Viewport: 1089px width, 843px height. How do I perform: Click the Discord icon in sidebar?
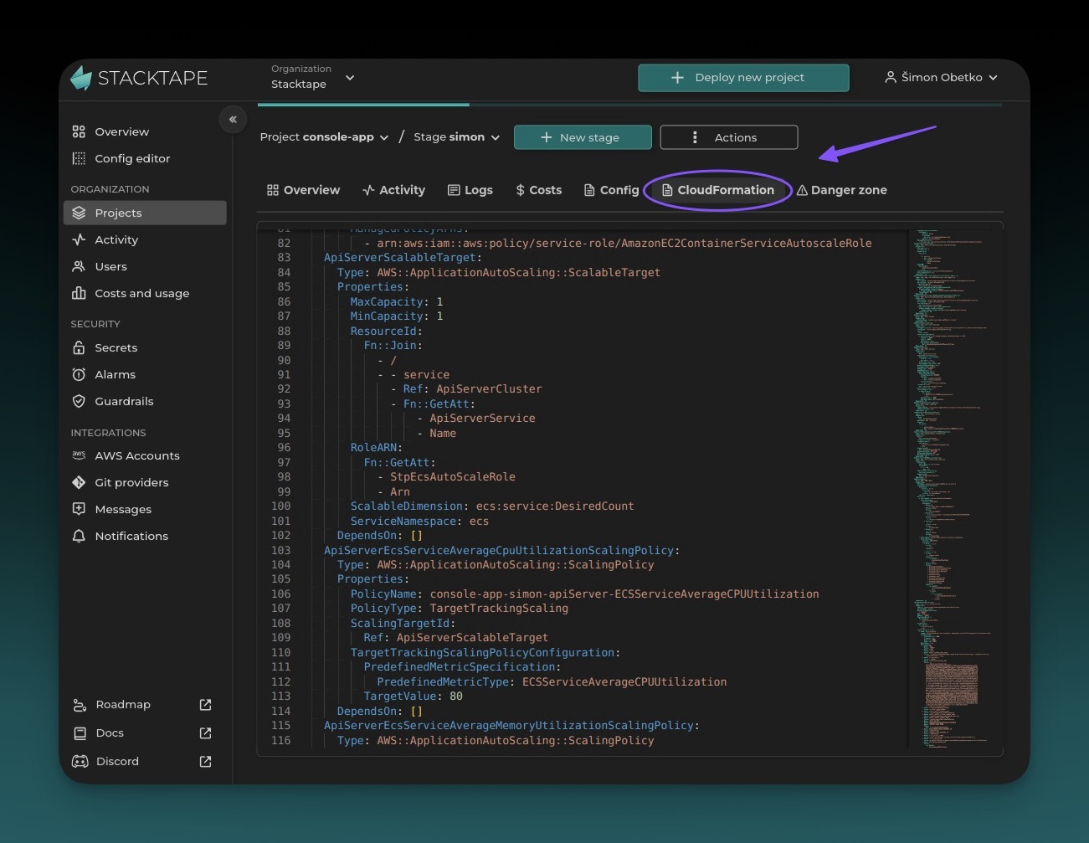80,762
